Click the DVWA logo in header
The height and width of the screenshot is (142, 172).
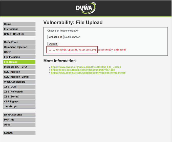(86, 8)
